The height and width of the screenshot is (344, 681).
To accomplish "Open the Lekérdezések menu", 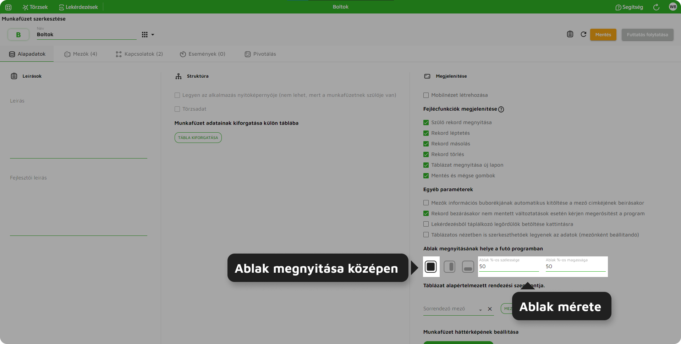I will [78, 7].
